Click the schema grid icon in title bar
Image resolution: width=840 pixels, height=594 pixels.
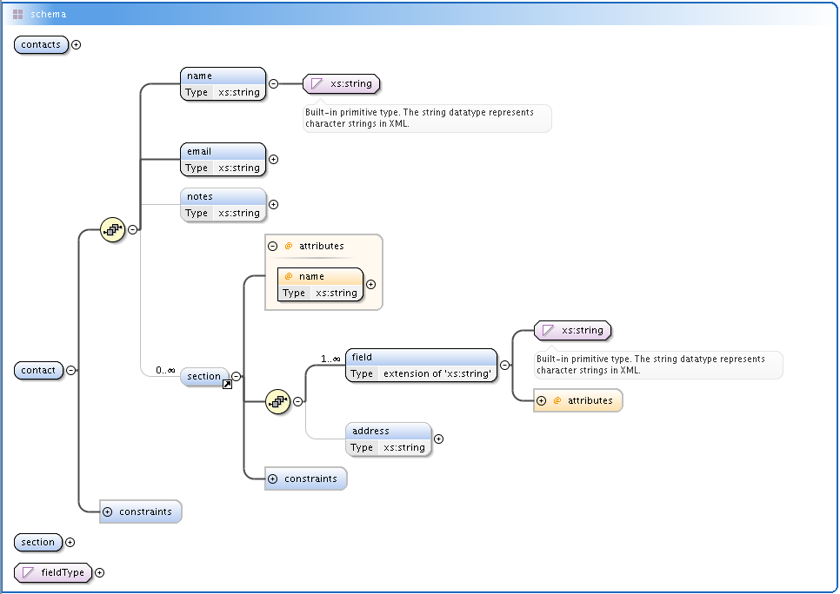click(x=17, y=14)
